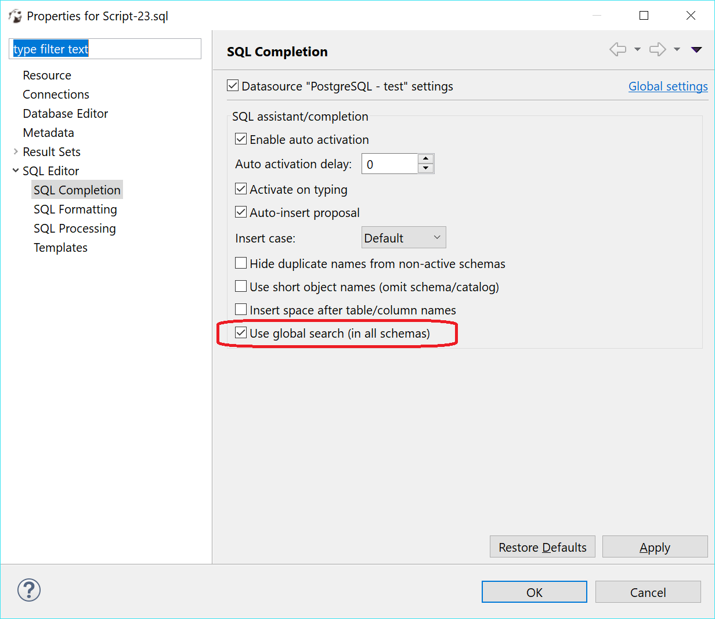Screen dimensions: 715x619
Task: Apply the current settings
Action: click(655, 546)
